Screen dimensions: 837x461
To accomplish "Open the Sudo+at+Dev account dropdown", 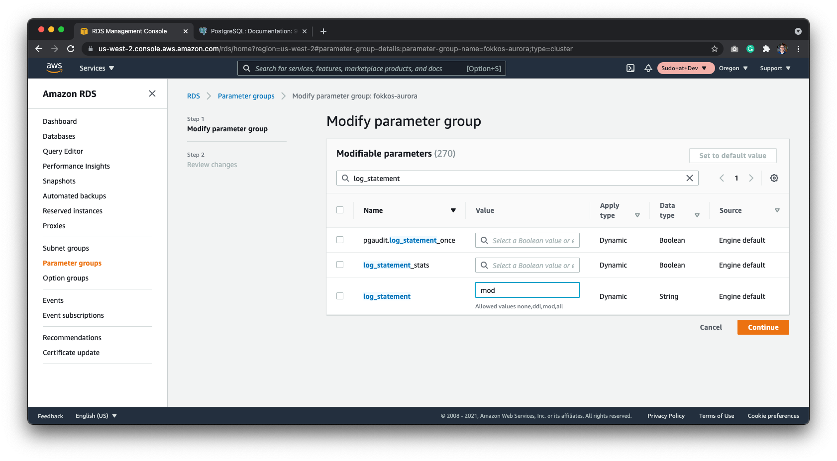I will coord(686,68).
